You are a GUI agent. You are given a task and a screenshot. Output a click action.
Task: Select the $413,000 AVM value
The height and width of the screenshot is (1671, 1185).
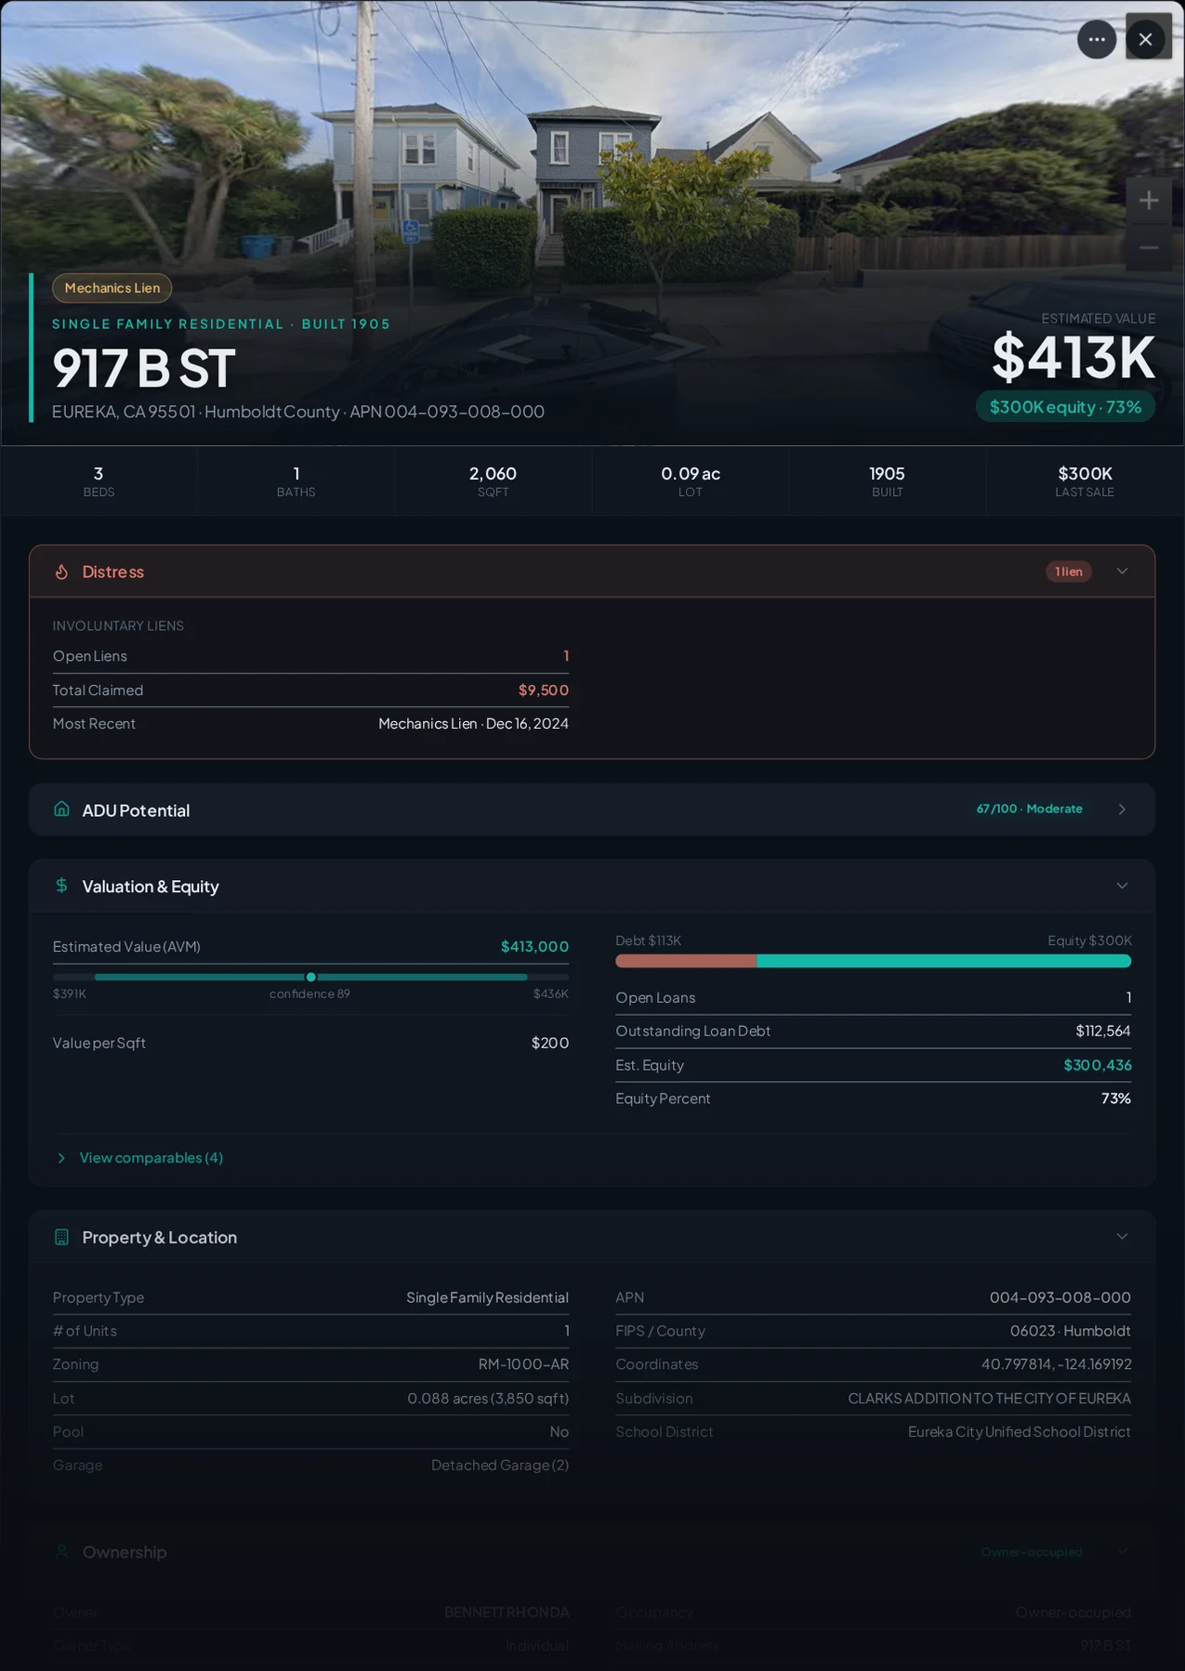click(534, 946)
